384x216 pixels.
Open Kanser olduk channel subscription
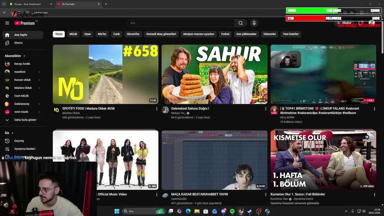click(x=23, y=80)
